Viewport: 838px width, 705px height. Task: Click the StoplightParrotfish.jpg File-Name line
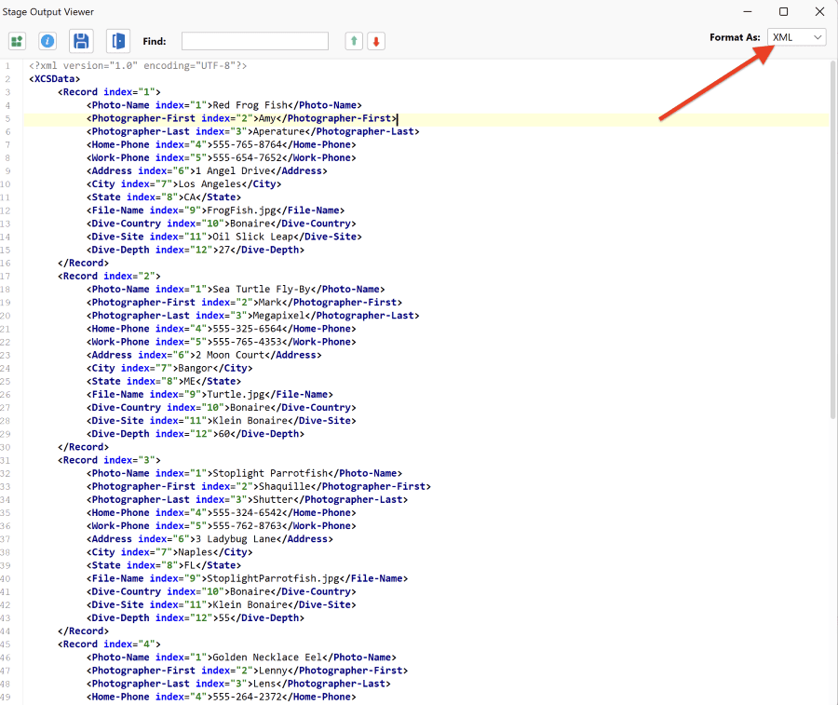247,578
